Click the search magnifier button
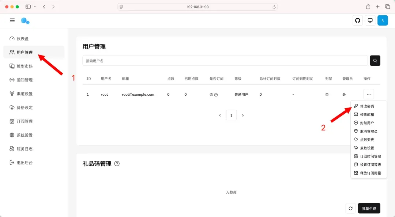 pos(375,60)
